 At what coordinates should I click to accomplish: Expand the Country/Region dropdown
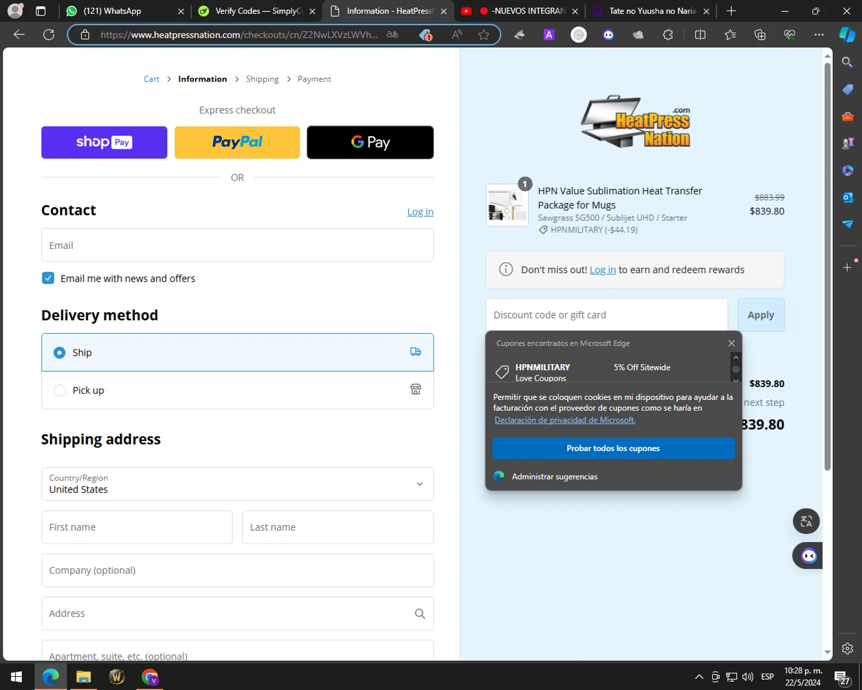pyautogui.click(x=237, y=484)
